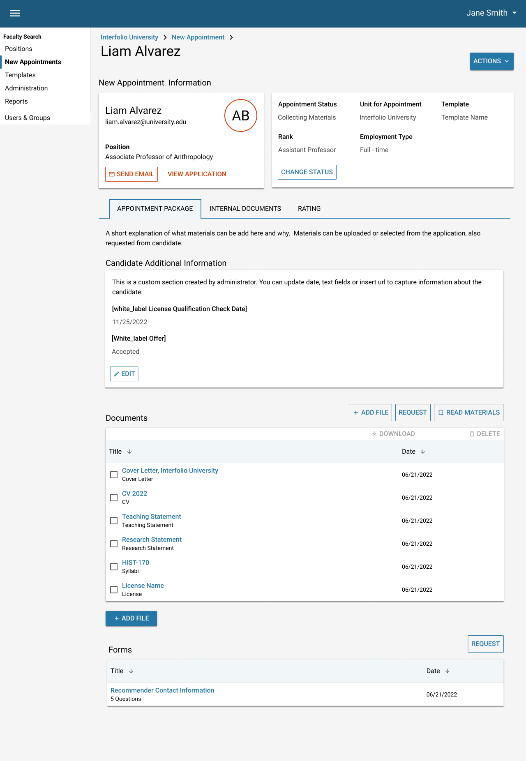Image resolution: width=526 pixels, height=761 pixels.
Task: Sort documents by Date arrow
Action: pyautogui.click(x=423, y=452)
